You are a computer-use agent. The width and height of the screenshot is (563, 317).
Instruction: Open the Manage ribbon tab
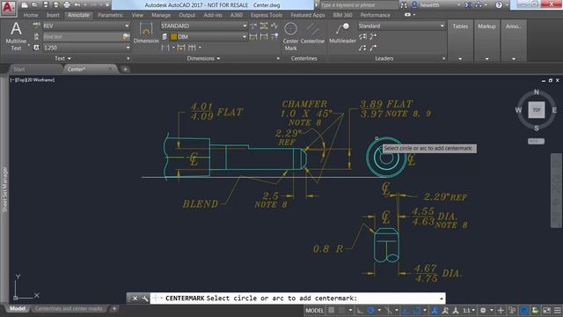(x=161, y=15)
